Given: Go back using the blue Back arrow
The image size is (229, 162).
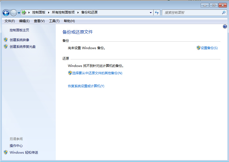Looking at the screenshot, I should 6,13.
